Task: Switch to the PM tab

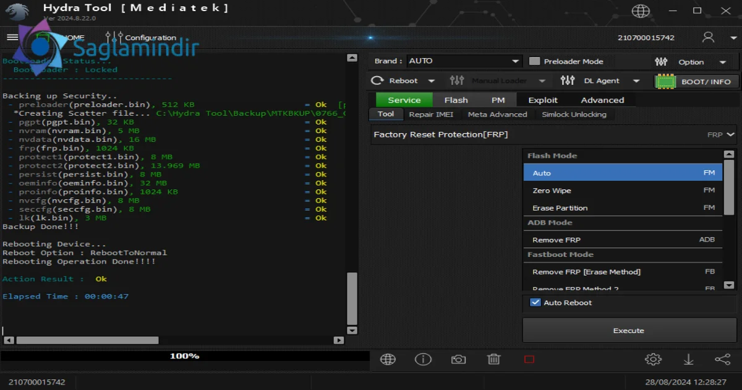Action: [498, 100]
